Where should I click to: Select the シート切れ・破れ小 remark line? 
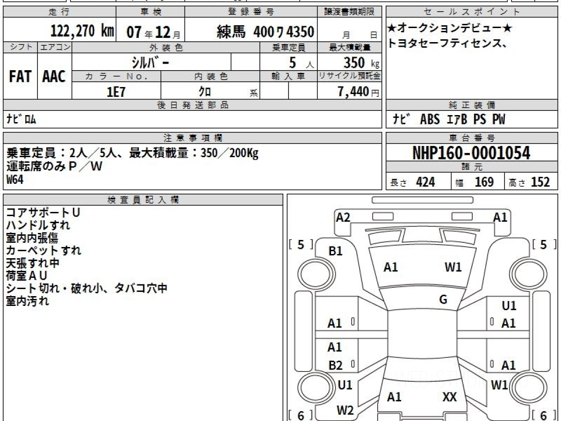coord(87,288)
